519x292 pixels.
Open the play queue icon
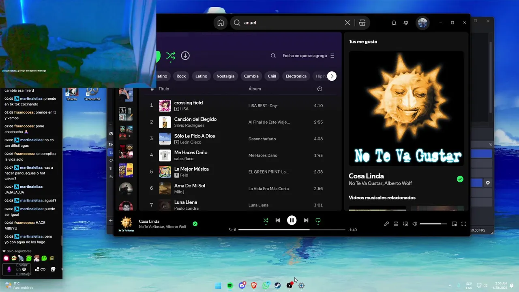coord(396,223)
